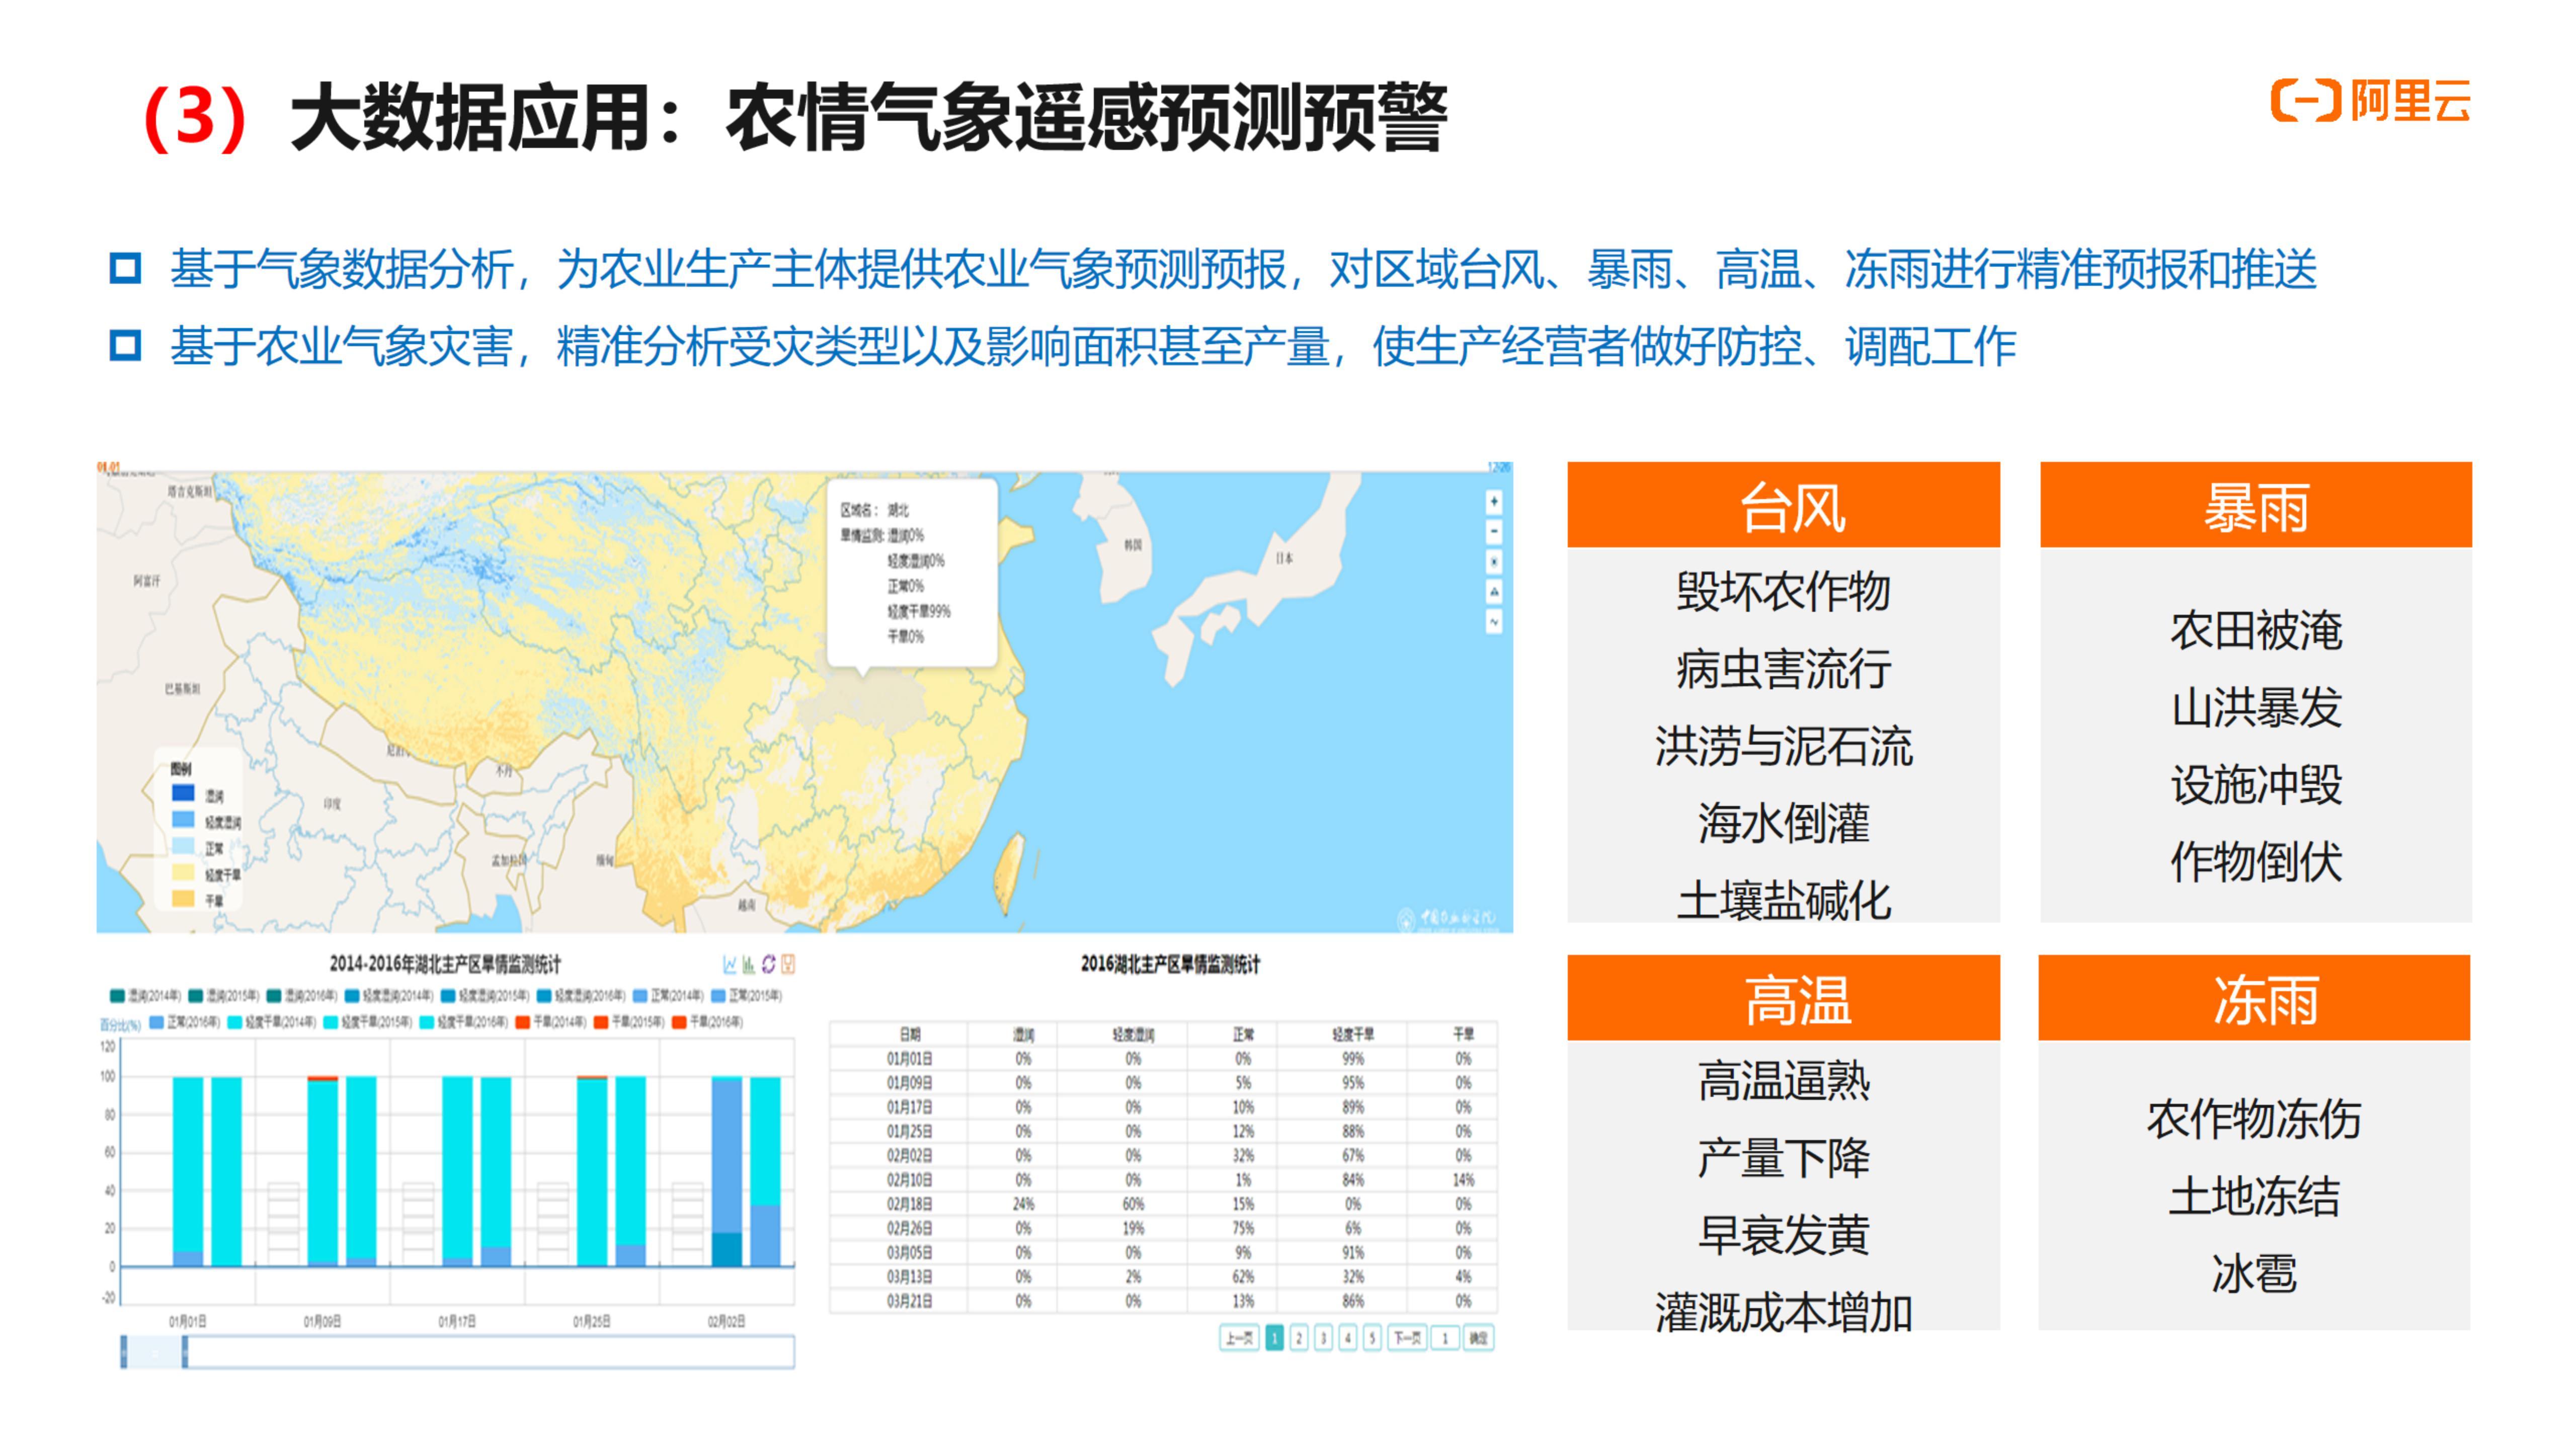Open the map layers control icon

pyautogui.click(x=1494, y=592)
